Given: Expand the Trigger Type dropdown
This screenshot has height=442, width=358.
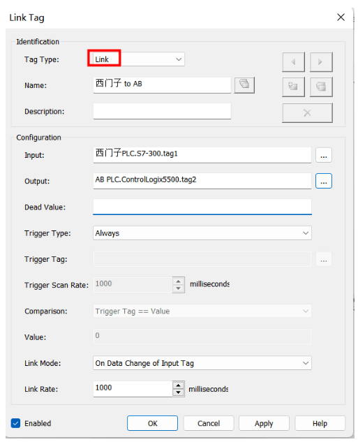Looking at the screenshot, I should click(202, 233).
